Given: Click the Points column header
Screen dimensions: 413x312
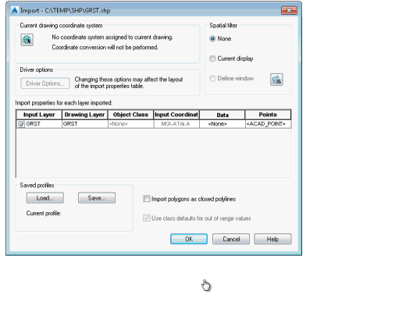Looking at the screenshot, I should click(268, 115).
